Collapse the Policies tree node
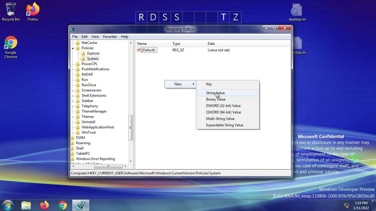376x211 pixels. pyautogui.click(x=73, y=48)
